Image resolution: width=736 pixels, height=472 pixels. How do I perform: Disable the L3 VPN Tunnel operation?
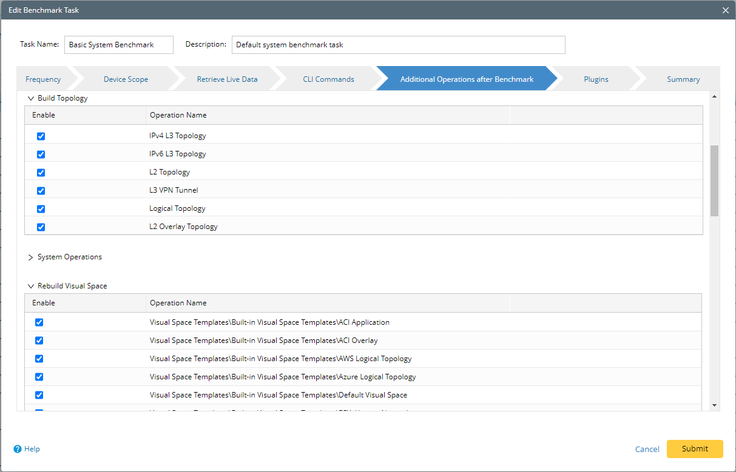[41, 190]
